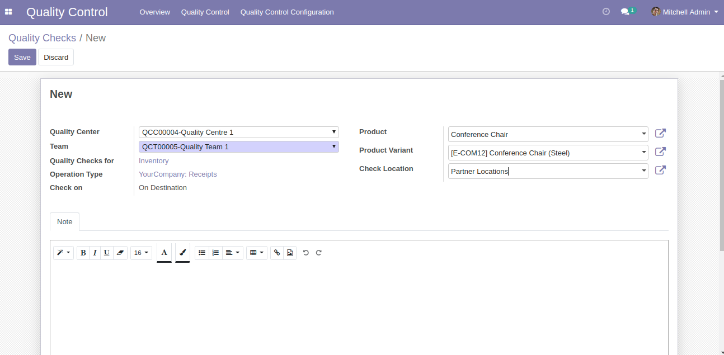Expand the Product Variant dropdown
This screenshot has height=355, width=724.
(644, 153)
